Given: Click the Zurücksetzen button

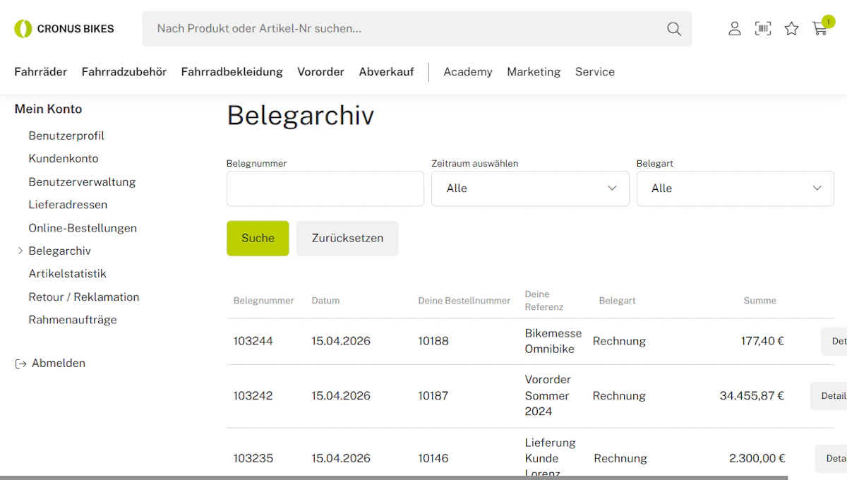Looking at the screenshot, I should 347,239.
